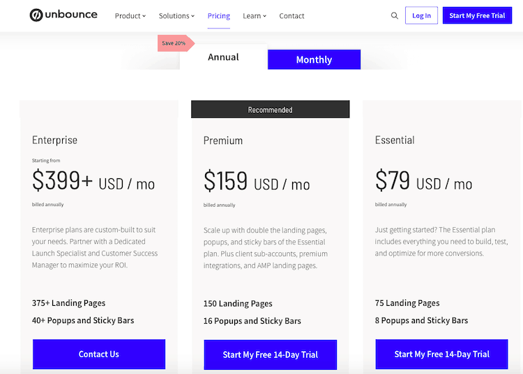This screenshot has height=374, width=523.
Task: Go to the Contact nav item
Action: [291, 16]
